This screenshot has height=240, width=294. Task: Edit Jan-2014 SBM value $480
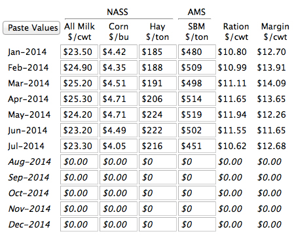(x=197, y=52)
